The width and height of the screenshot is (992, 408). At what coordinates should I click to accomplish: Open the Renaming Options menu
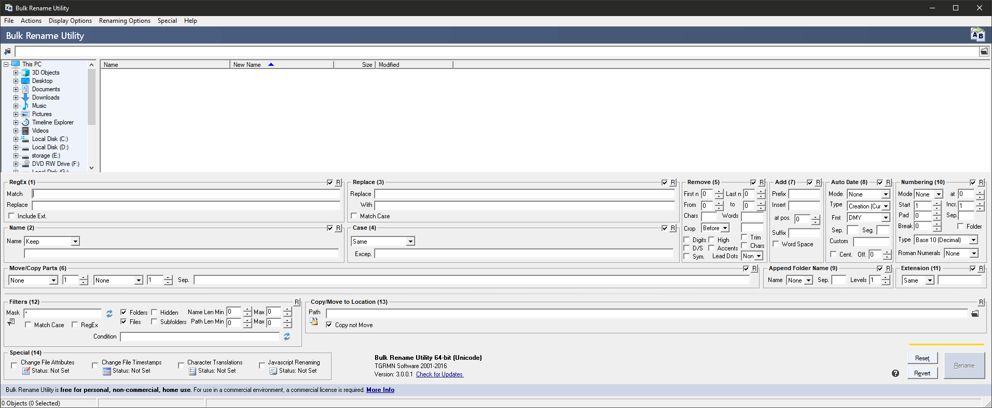(x=125, y=21)
